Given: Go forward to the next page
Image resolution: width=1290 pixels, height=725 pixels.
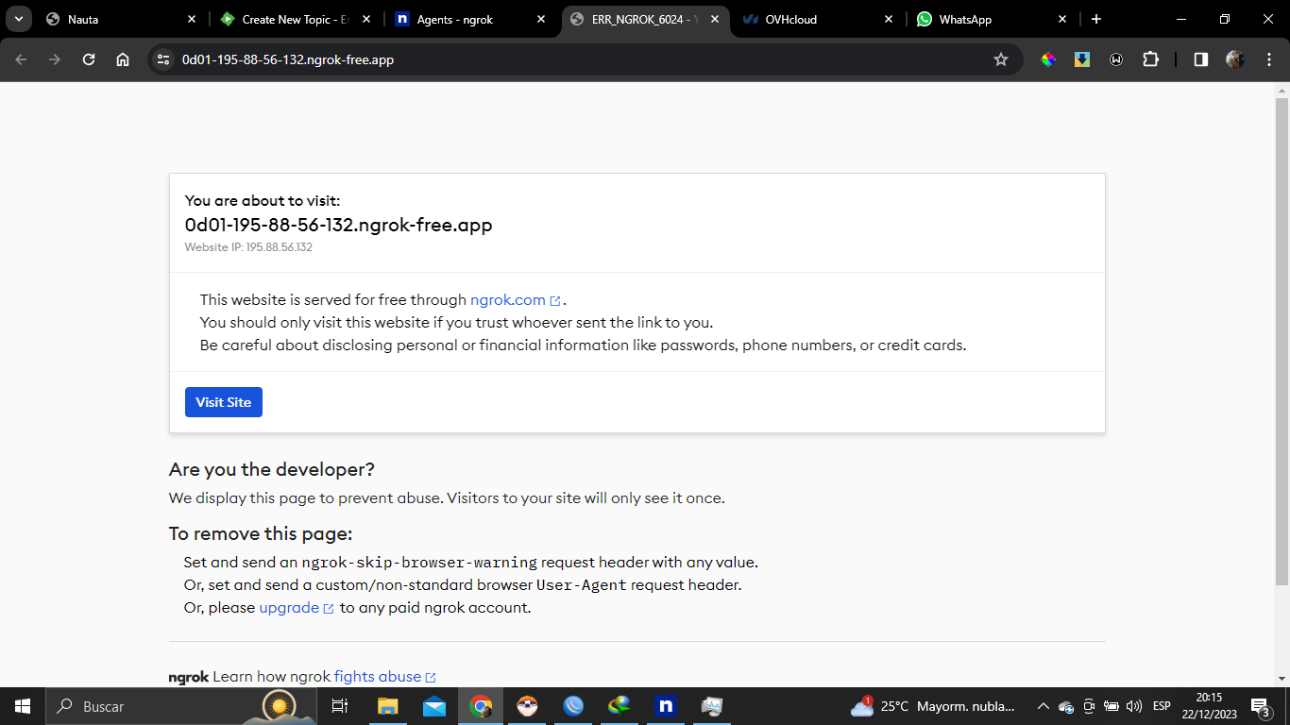Looking at the screenshot, I should click(x=55, y=59).
